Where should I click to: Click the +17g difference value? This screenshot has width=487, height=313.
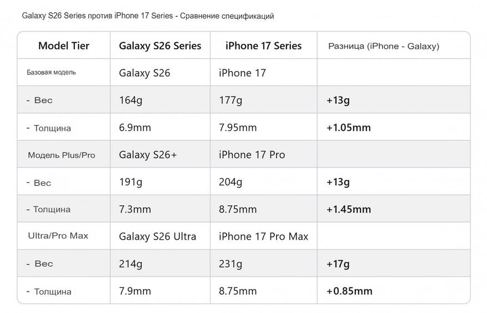coord(338,264)
